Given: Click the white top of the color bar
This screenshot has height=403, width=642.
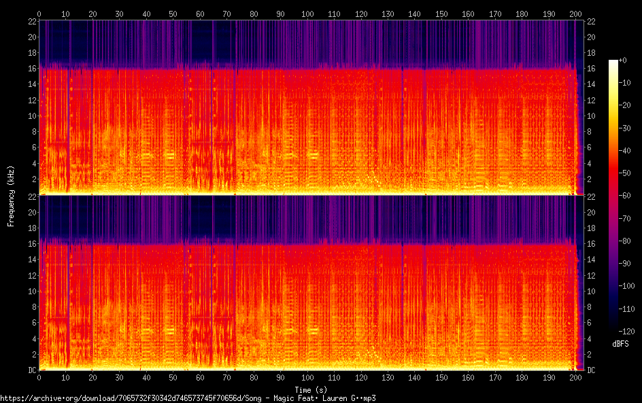Looking at the screenshot, I should click(613, 63).
